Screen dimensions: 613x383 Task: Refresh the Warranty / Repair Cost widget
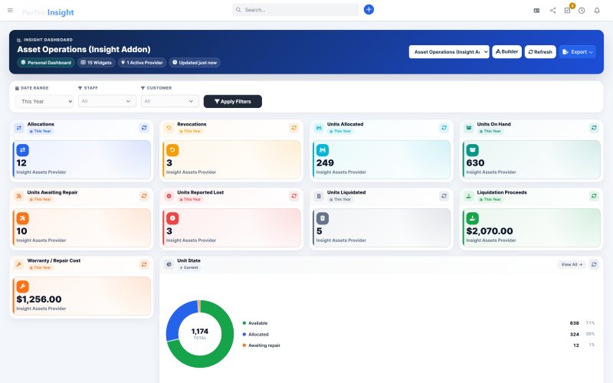pos(144,264)
